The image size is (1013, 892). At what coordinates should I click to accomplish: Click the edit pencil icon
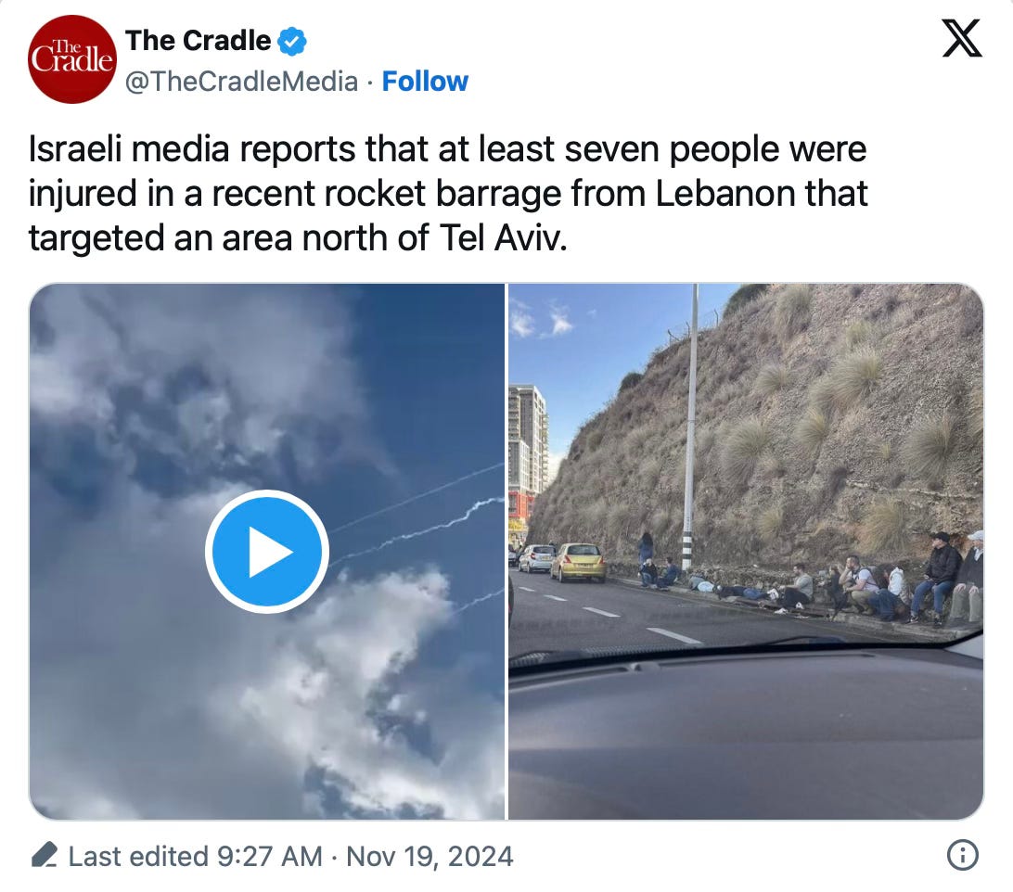44,855
